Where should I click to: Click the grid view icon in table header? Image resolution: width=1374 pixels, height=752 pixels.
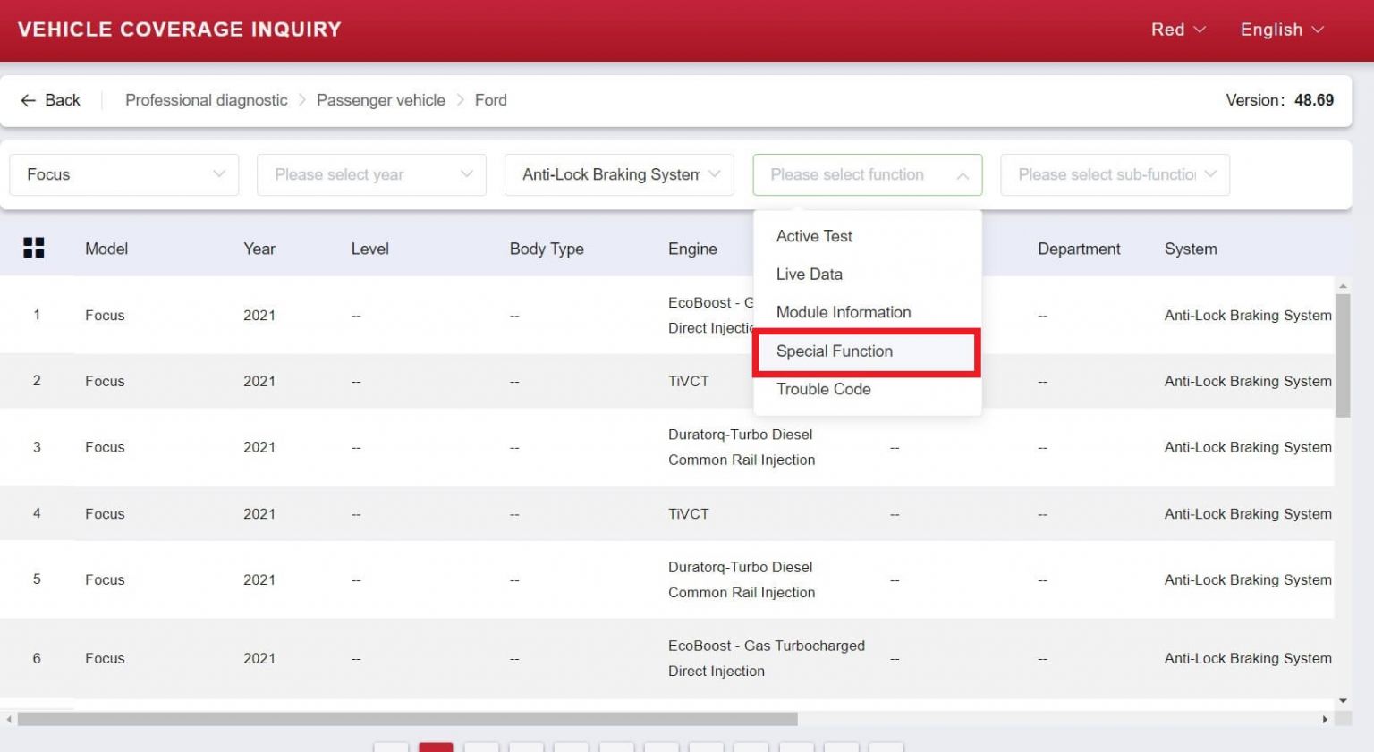[x=34, y=248]
